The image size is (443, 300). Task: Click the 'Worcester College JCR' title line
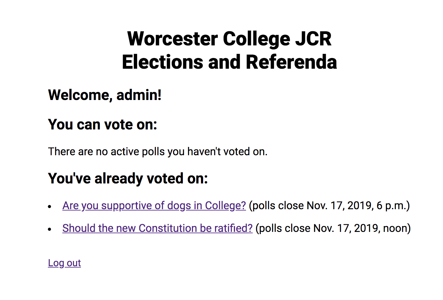pos(229,39)
